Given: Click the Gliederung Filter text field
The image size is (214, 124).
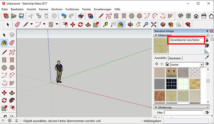Looking at the screenshot, I should (183, 113).
